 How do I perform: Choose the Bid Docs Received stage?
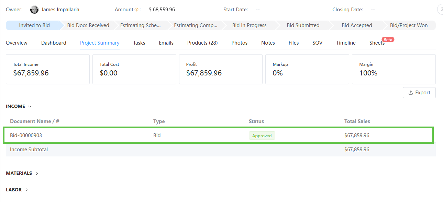coord(88,25)
